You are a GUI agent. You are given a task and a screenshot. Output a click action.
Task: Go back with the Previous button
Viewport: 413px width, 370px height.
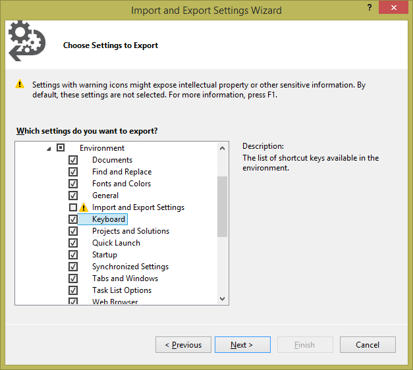click(x=183, y=345)
